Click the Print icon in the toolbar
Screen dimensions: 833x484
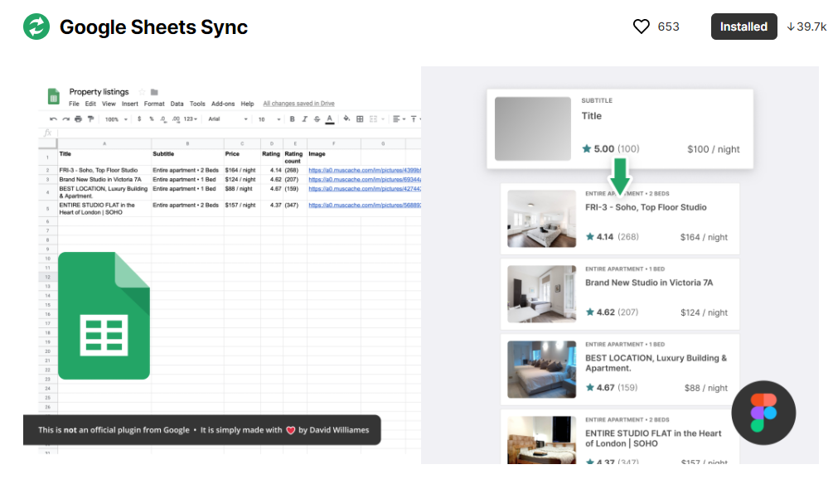pyautogui.click(x=78, y=119)
